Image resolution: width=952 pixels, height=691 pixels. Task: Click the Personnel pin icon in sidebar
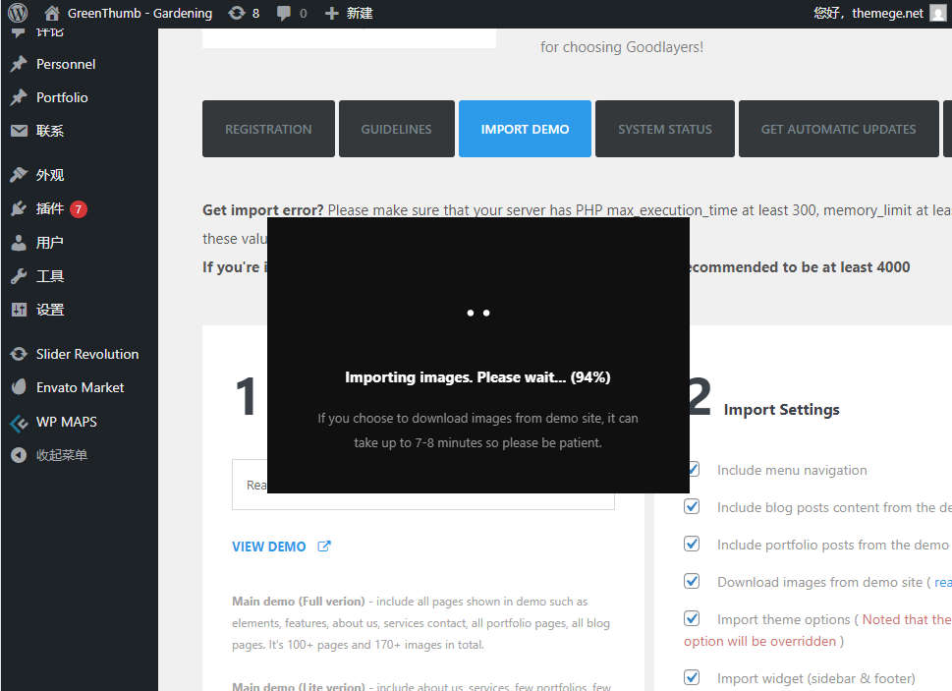pos(19,64)
